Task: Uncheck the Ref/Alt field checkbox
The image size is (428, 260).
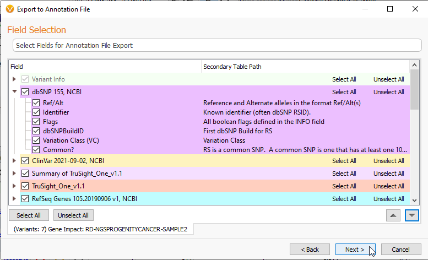Action: pyautogui.click(x=36, y=103)
